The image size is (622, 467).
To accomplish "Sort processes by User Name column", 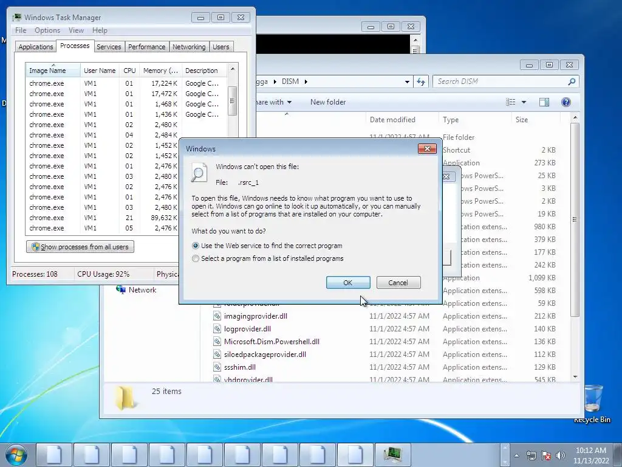I will tap(100, 71).
